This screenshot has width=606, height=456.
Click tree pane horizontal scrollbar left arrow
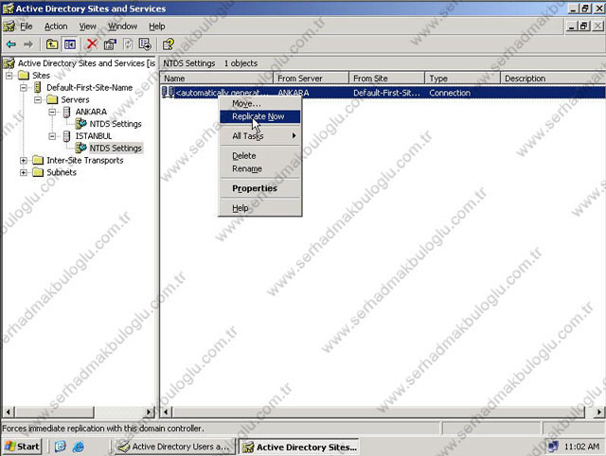pos(9,412)
